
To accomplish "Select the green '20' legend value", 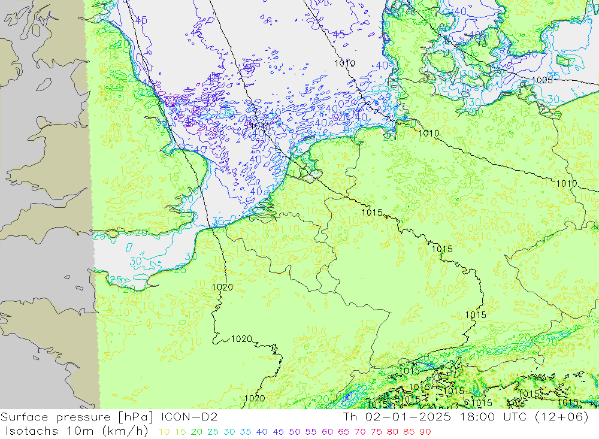I will pyautogui.click(x=196, y=432).
